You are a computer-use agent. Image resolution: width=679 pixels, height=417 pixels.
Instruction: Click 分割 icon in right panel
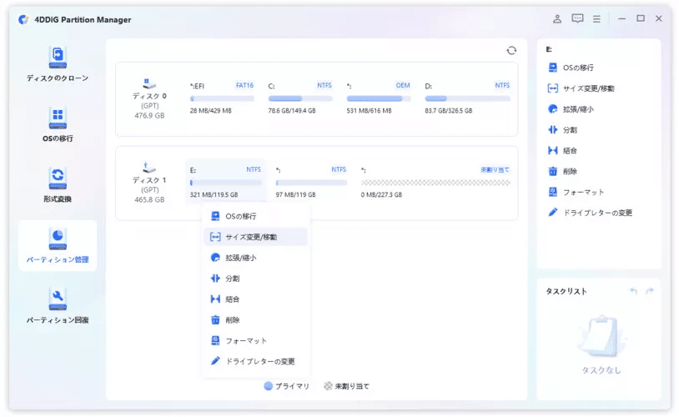tap(553, 130)
